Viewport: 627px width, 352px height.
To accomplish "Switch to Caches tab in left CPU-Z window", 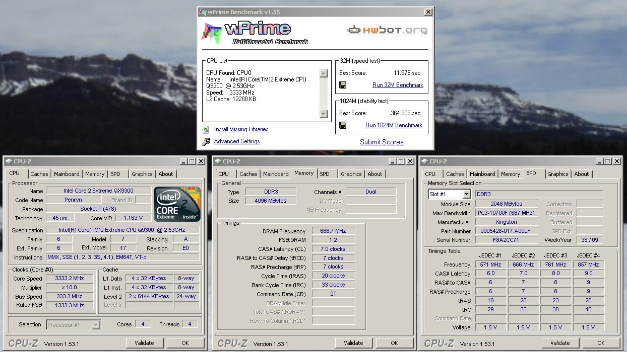I will [39, 174].
